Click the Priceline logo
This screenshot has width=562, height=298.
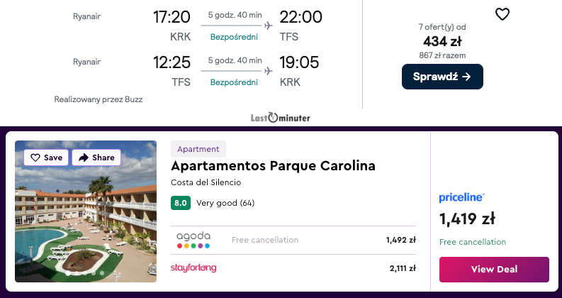(461, 197)
